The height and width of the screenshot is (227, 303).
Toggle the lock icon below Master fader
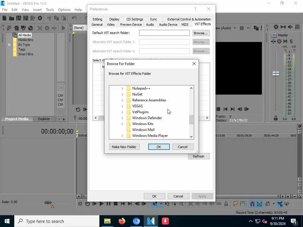276,118
